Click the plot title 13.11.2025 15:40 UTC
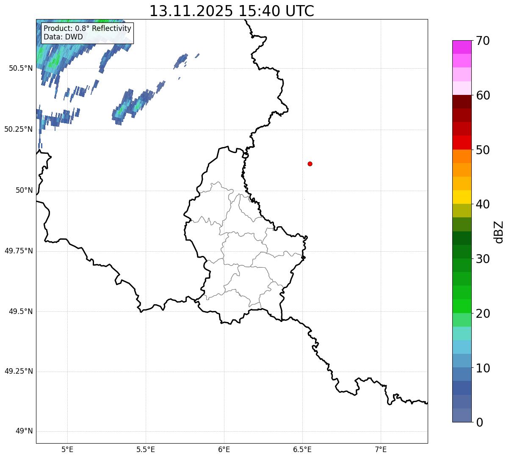The height and width of the screenshot is (458, 509). click(232, 11)
